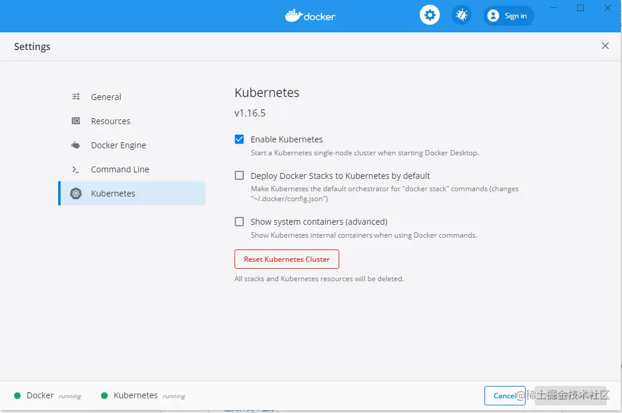Uncheck Enable Kubernetes checkbox

pyautogui.click(x=239, y=139)
